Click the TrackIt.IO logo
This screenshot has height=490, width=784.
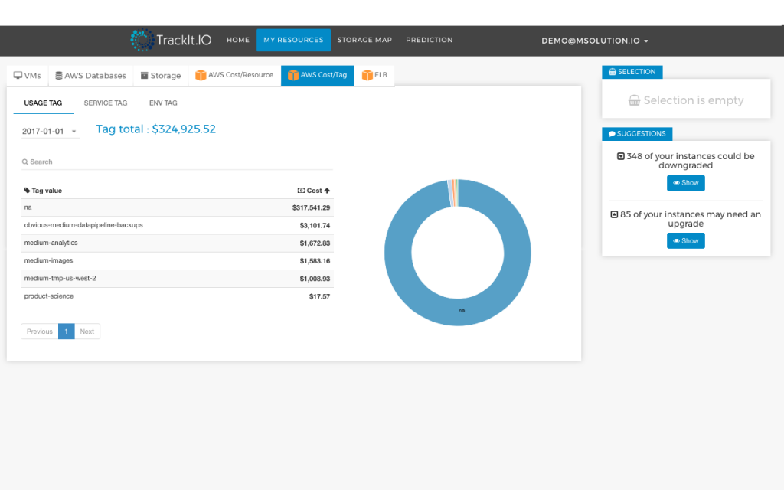pyautogui.click(x=170, y=40)
